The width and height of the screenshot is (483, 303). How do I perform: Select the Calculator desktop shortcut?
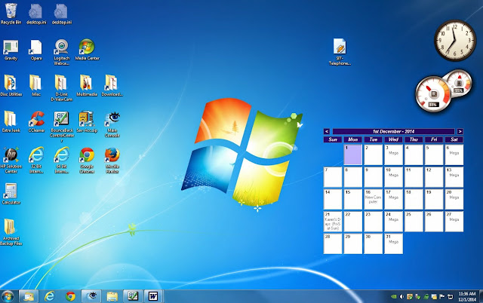11,194
